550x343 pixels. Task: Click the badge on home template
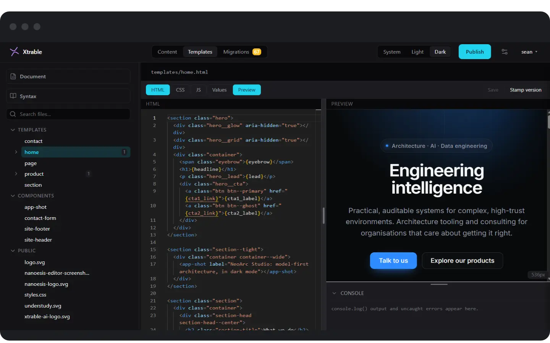[x=124, y=152]
